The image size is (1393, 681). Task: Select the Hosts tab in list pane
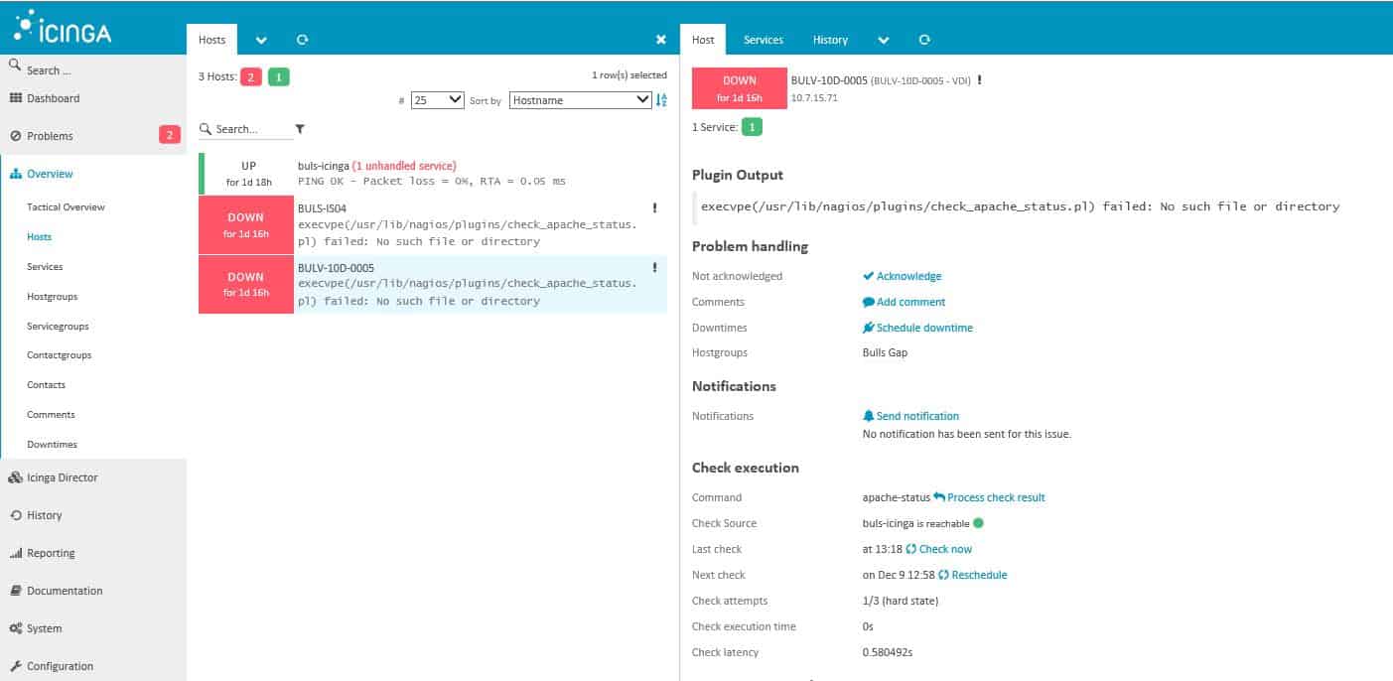pyautogui.click(x=211, y=40)
